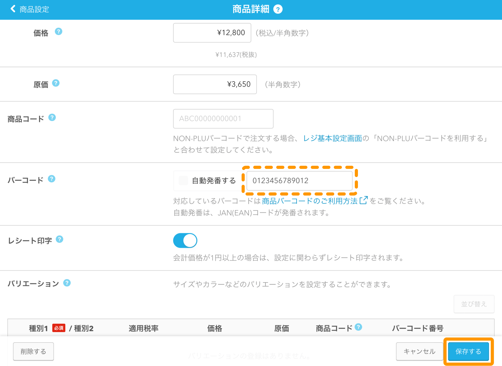The height and width of the screenshot is (366, 502).
Task: Enable the 自動発番する checkbox
Action: tap(183, 180)
